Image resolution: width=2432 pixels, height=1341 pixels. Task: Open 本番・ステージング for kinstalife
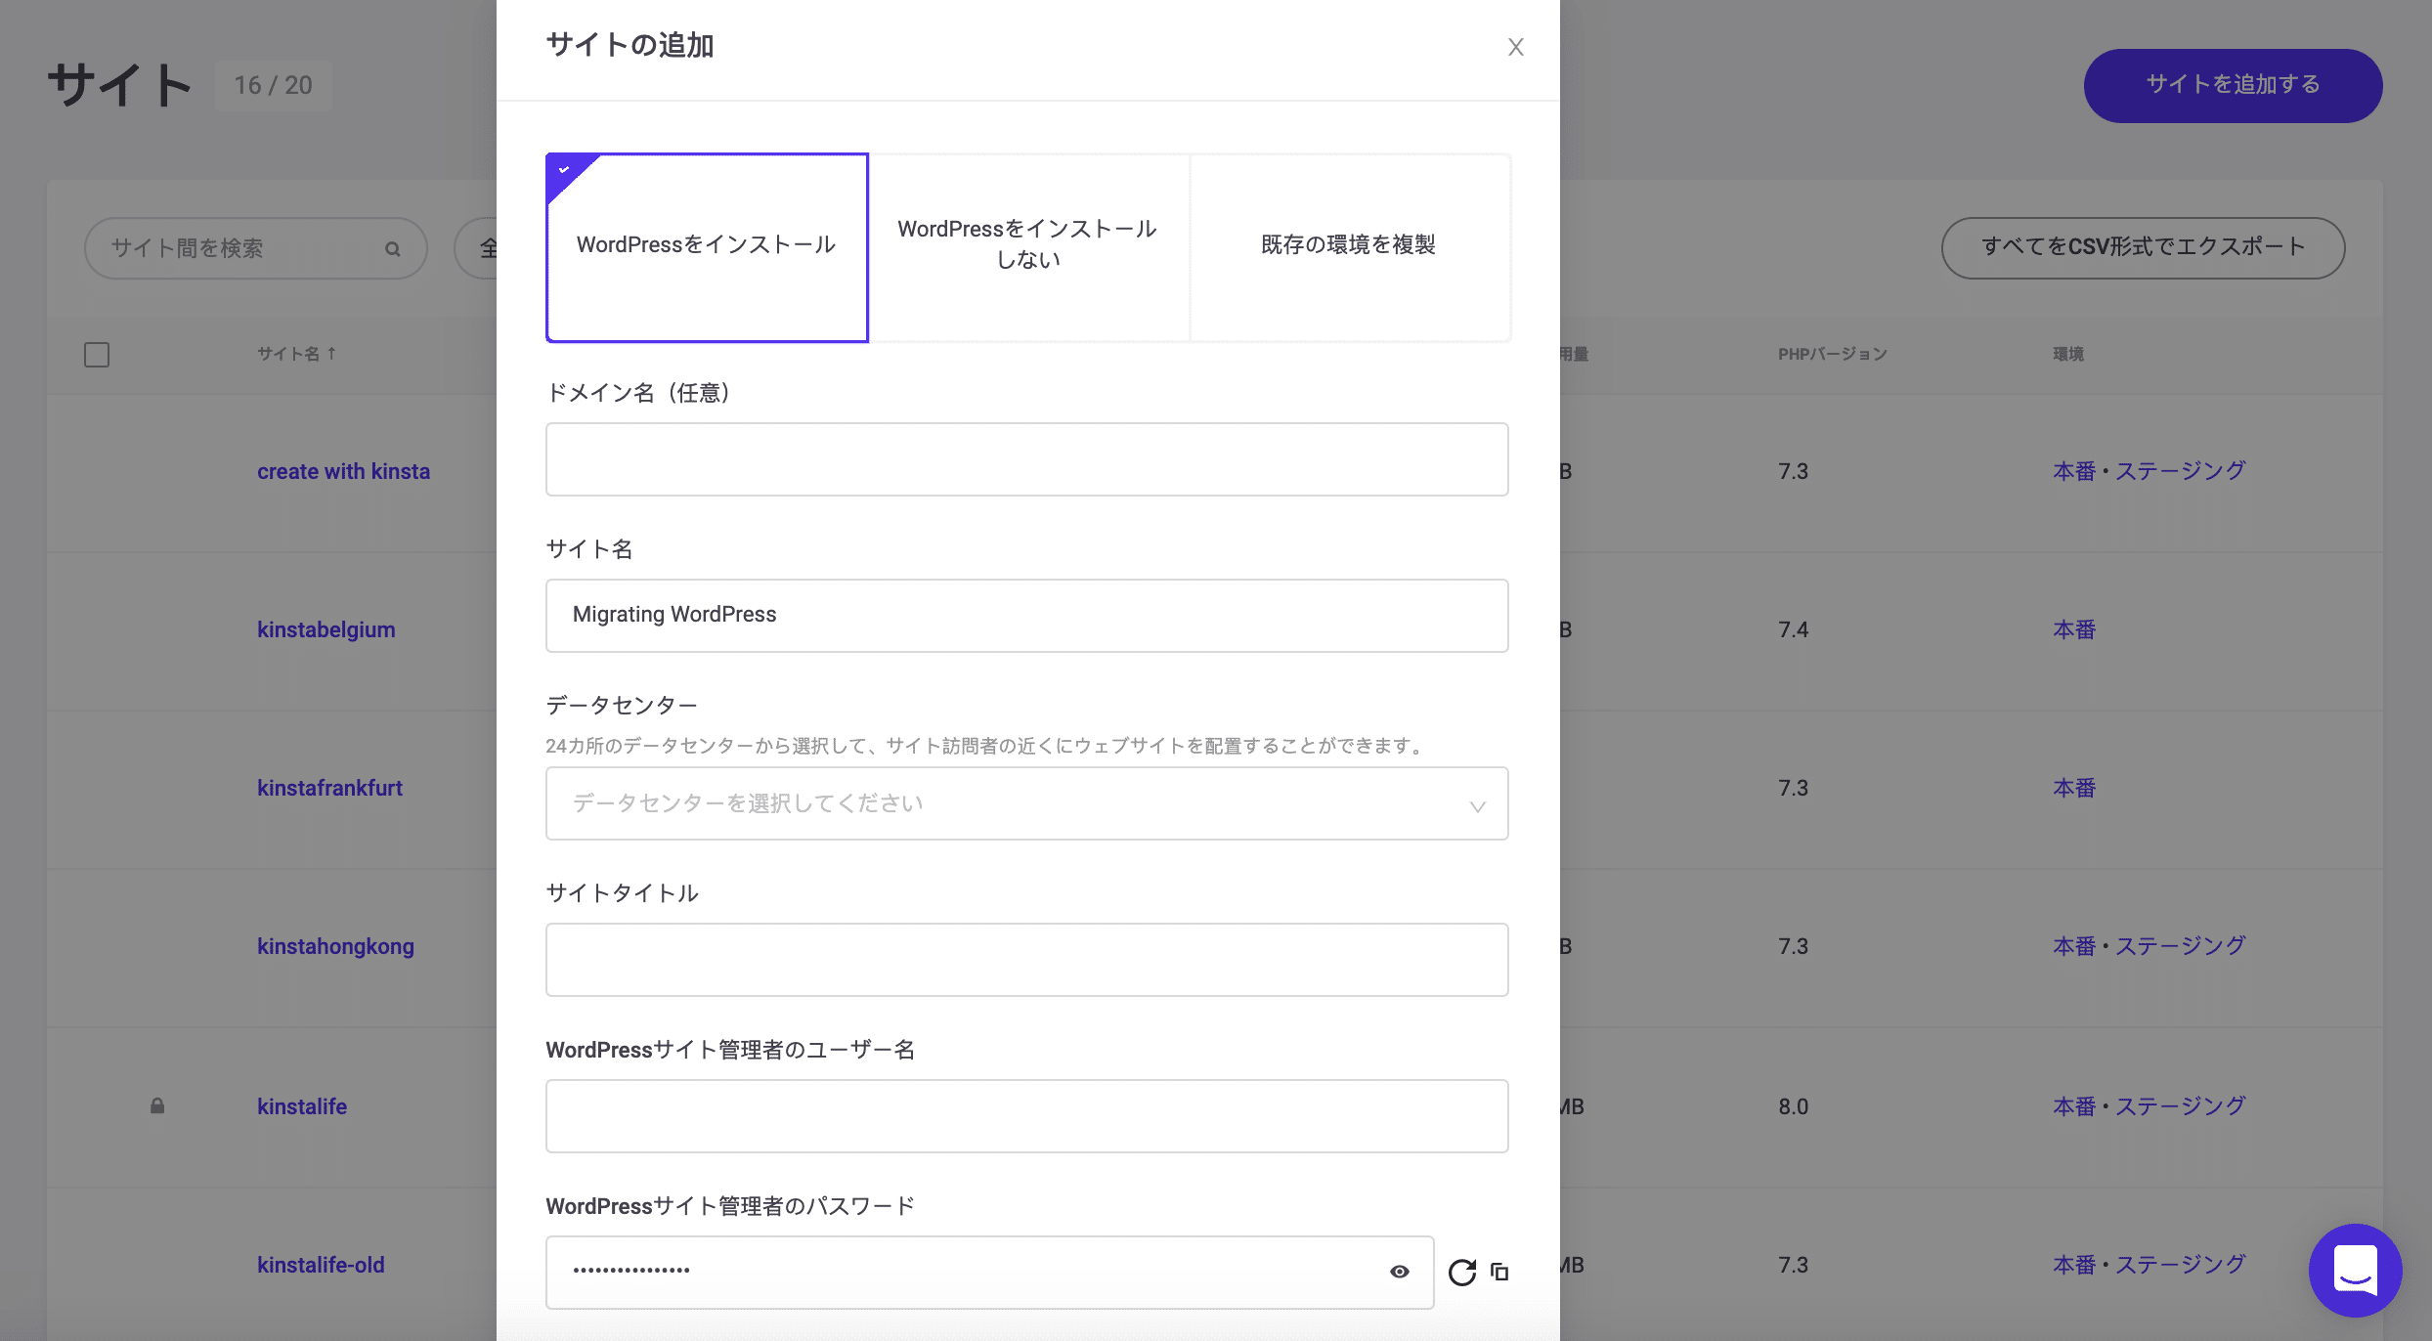click(2149, 1106)
